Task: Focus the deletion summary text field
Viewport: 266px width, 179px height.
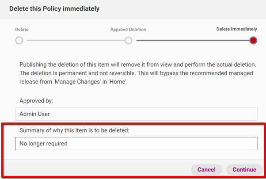Action: click(136, 144)
